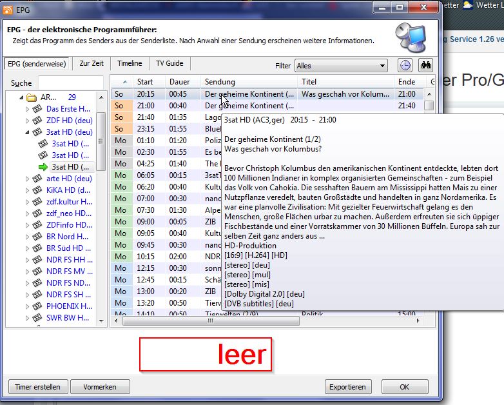
Task: Open the TV Guide tab
Action: coord(170,63)
